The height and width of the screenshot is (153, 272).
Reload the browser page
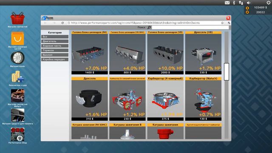[62, 23]
